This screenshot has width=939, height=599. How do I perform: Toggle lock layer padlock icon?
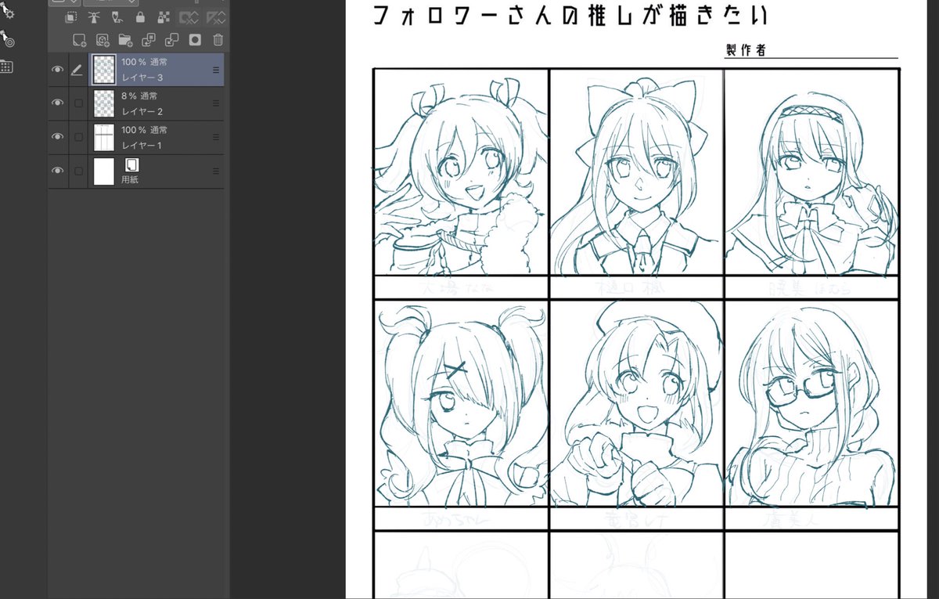[x=140, y=17]
